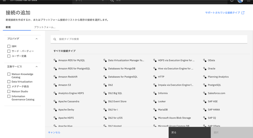253x138 pixels.
Task: Click the Salesforce.com connection icon
Action: tap(205, 93)
